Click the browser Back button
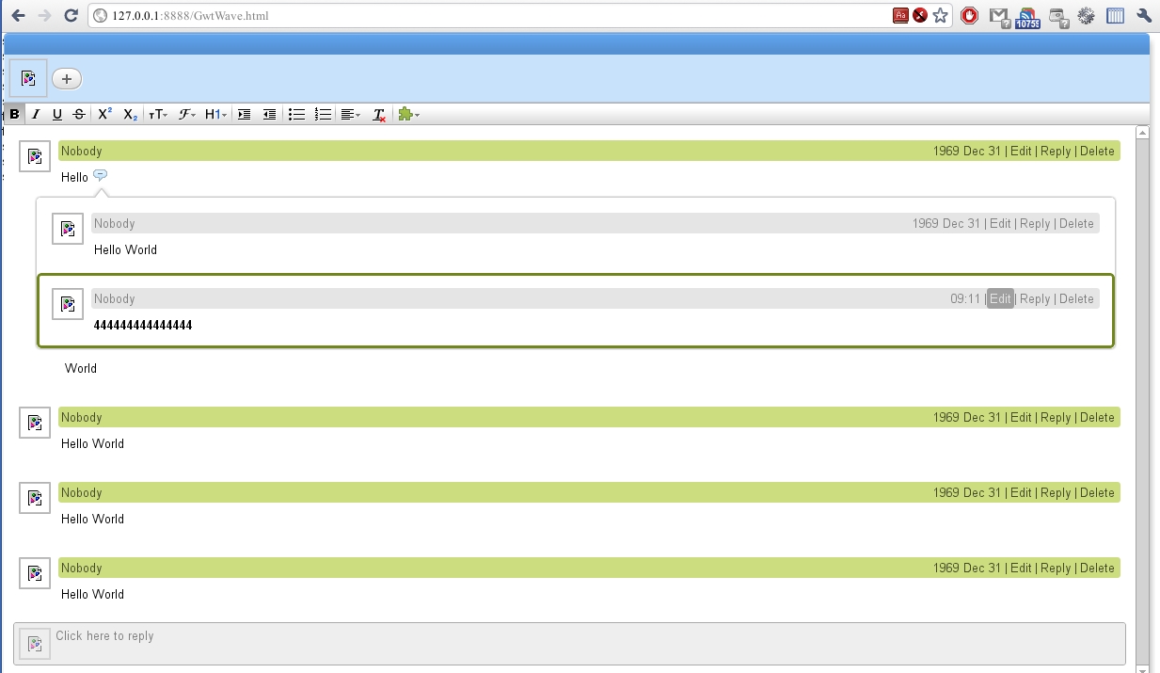Viewport: 1160px width, 673px height. (19, 15)
